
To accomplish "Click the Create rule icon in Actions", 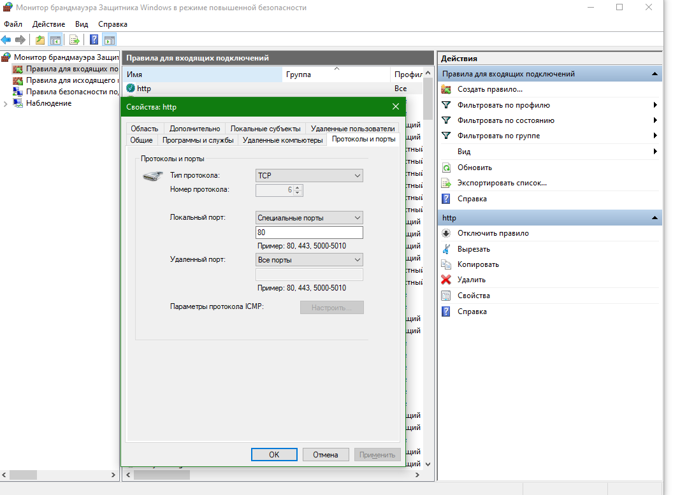I will pos(446,89).
